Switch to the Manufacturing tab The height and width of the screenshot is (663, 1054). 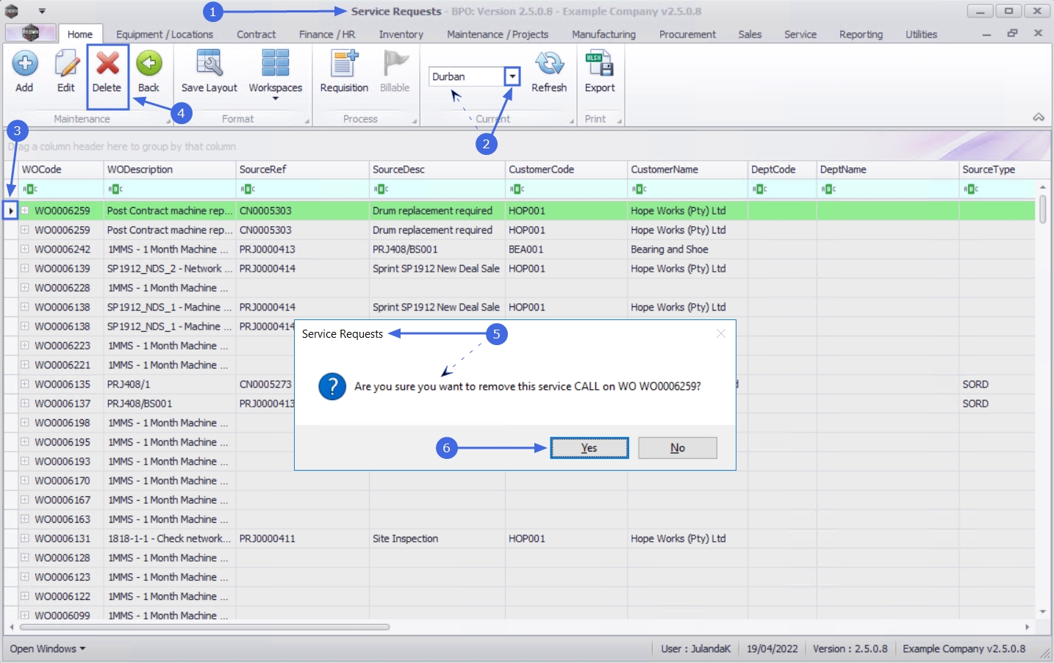coord(604,35)
